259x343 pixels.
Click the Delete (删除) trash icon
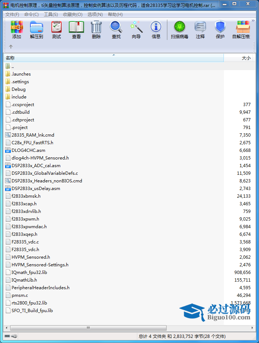[x=96, y=30]
